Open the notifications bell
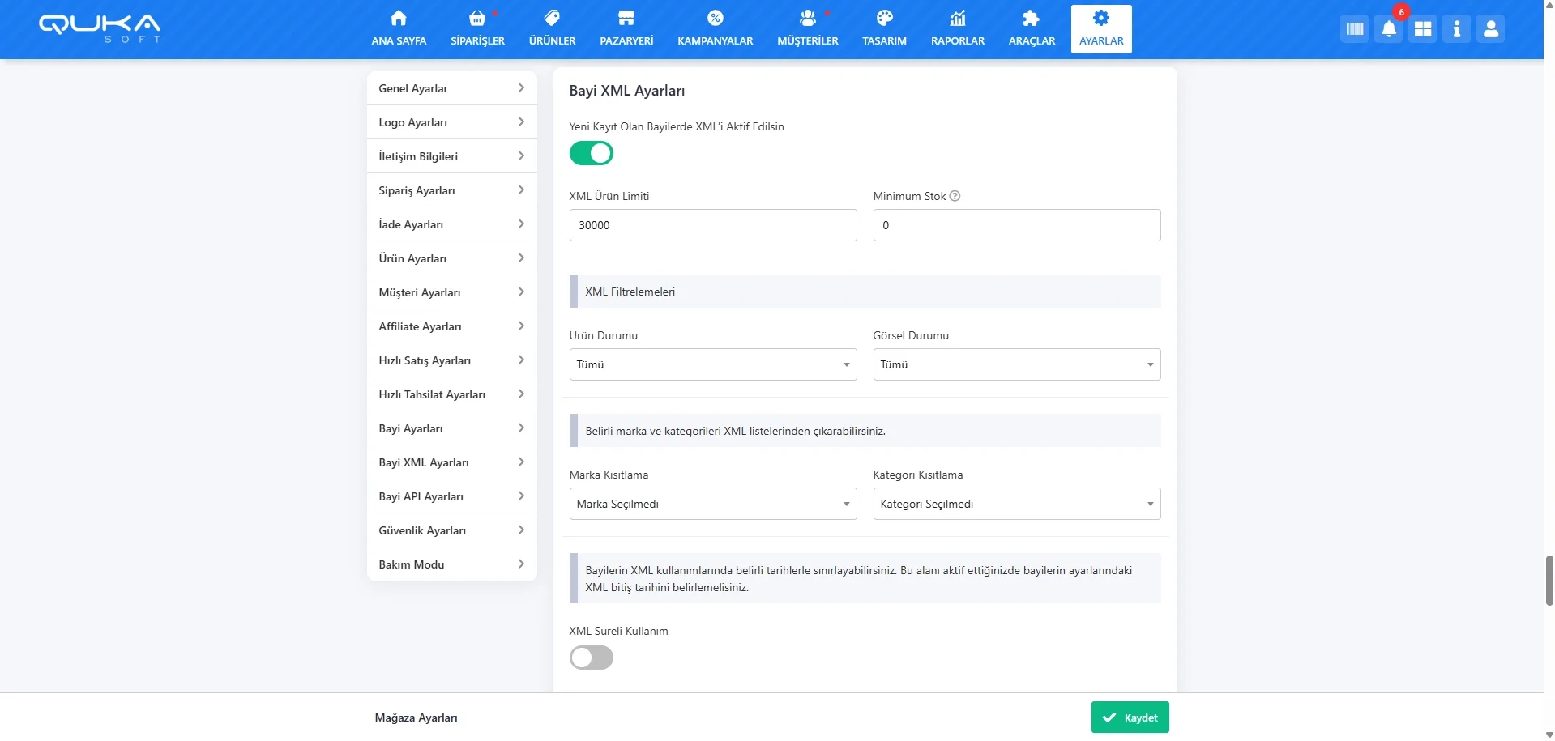The width and height of the screenshot is (1555, 741). [x=1388, y=29]
